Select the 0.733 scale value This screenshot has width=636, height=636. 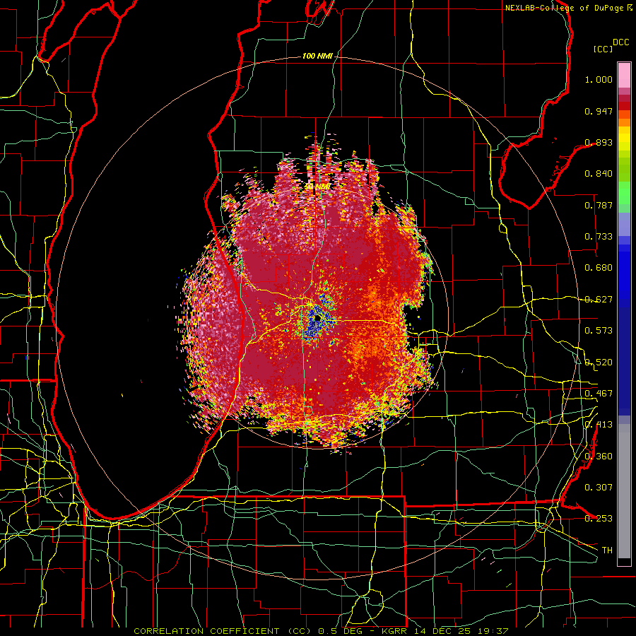pos(599,237)
